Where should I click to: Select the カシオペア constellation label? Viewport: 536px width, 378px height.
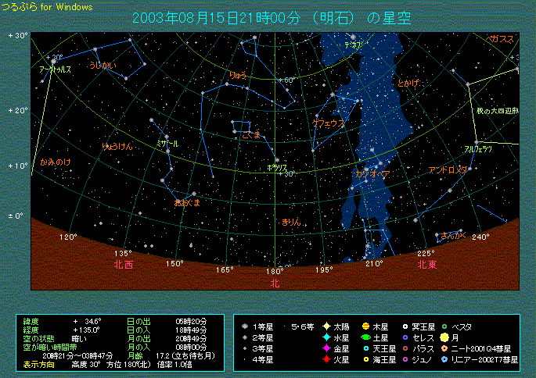coord(372,173)
